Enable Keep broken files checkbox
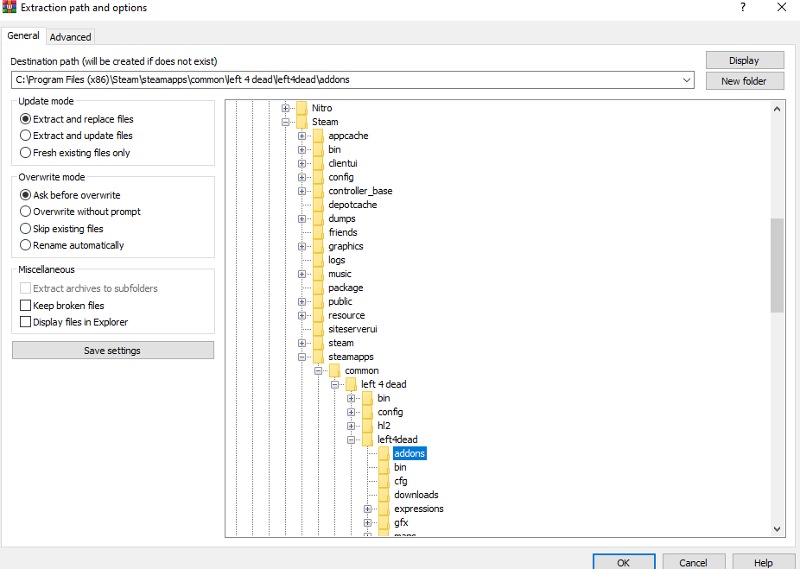This screenshot has width=800, height=569. [25, 306]
